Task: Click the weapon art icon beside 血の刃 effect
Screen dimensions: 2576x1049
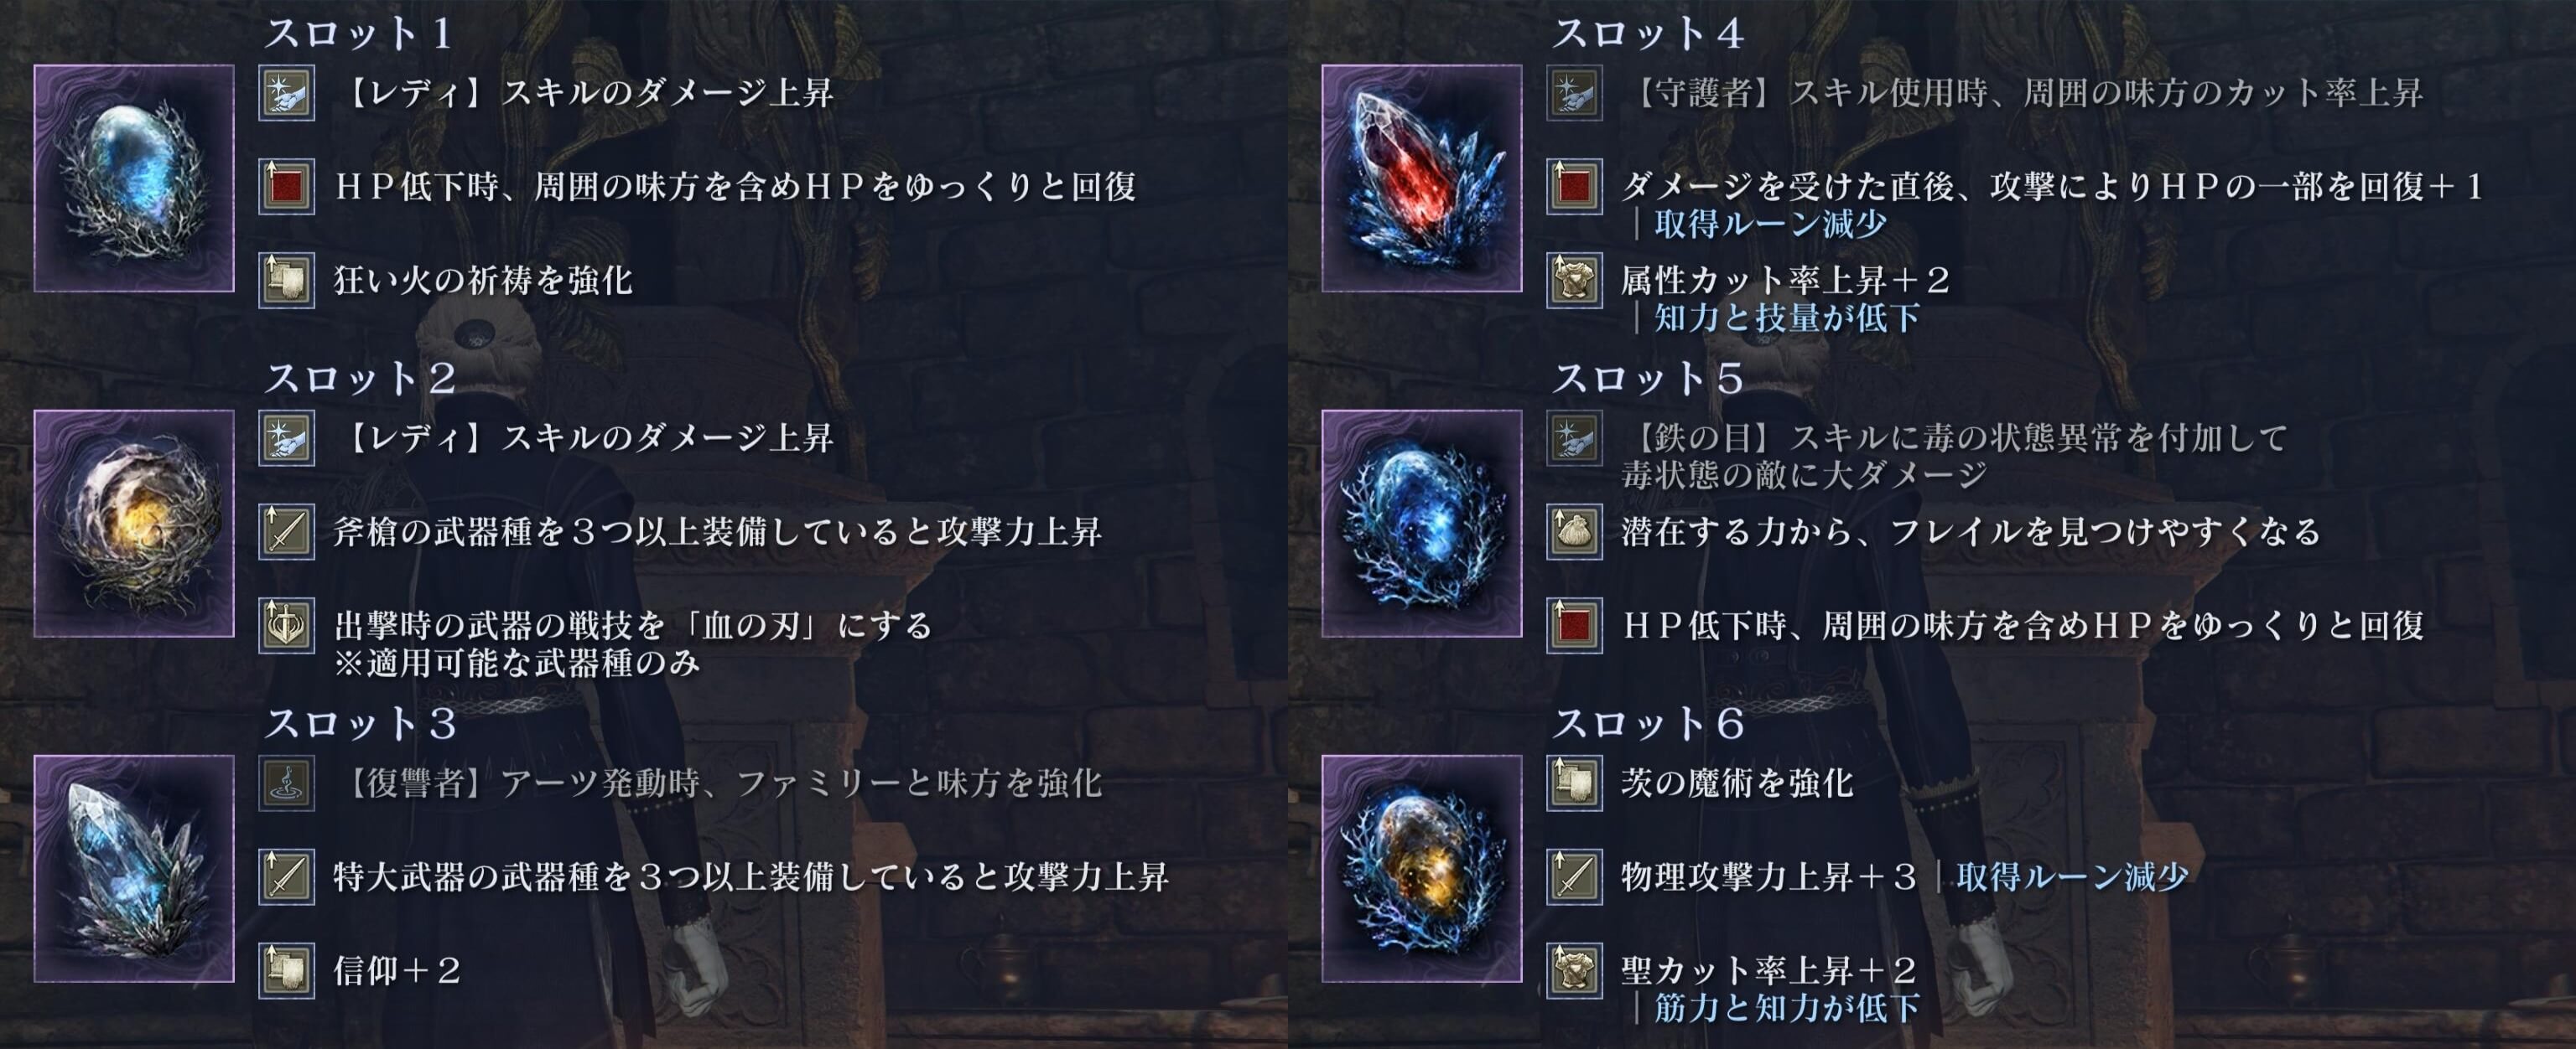Action: pyautogui.click(x=287, y=625)
